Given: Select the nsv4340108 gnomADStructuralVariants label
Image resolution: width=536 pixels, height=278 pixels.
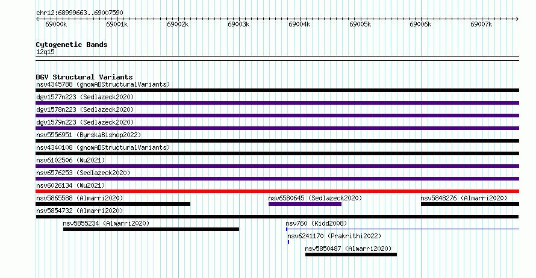Looking at the screenshot, I should pyautogui.click(x=103, y=147).
